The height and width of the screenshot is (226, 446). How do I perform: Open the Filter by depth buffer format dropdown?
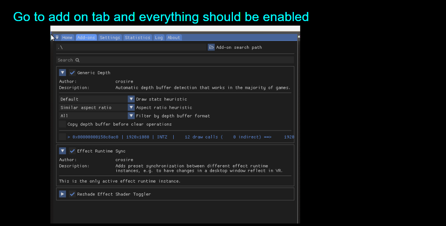131,116
